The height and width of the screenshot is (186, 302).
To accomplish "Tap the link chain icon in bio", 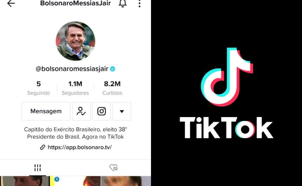I will pyautogui.click(x=42, y=147).
